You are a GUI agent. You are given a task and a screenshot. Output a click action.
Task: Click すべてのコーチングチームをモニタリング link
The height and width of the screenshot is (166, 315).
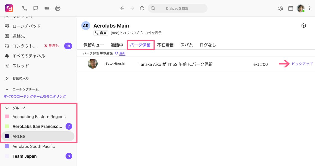pyautogui.click(x=35, y=96)
